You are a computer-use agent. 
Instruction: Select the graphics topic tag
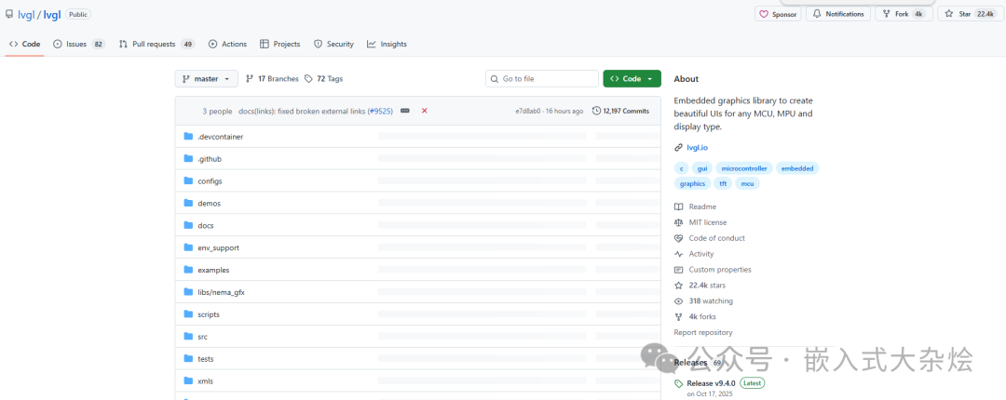click(x=692, y=183)
